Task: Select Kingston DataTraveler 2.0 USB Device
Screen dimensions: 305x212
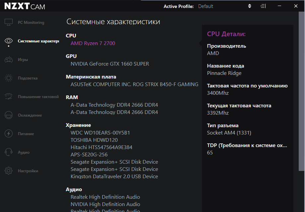Action: [x=114, y=177]
